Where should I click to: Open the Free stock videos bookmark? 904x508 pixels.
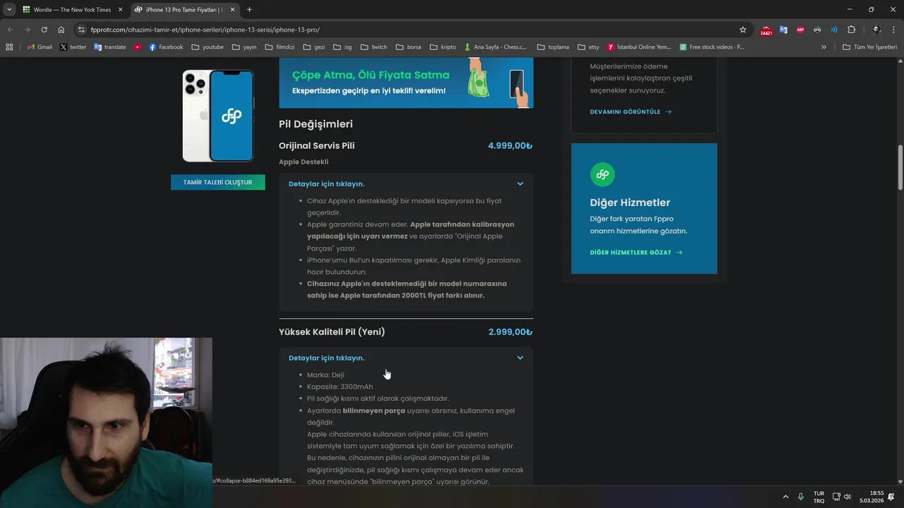tap(712, 47)
